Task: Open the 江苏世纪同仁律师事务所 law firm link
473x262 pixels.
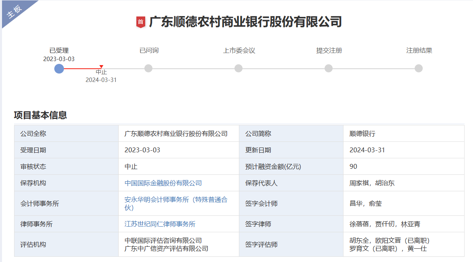Action: pyautogui.click(x=160, y=224)
